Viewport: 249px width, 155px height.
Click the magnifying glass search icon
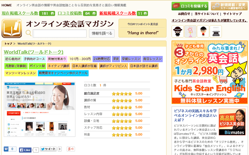28,33
